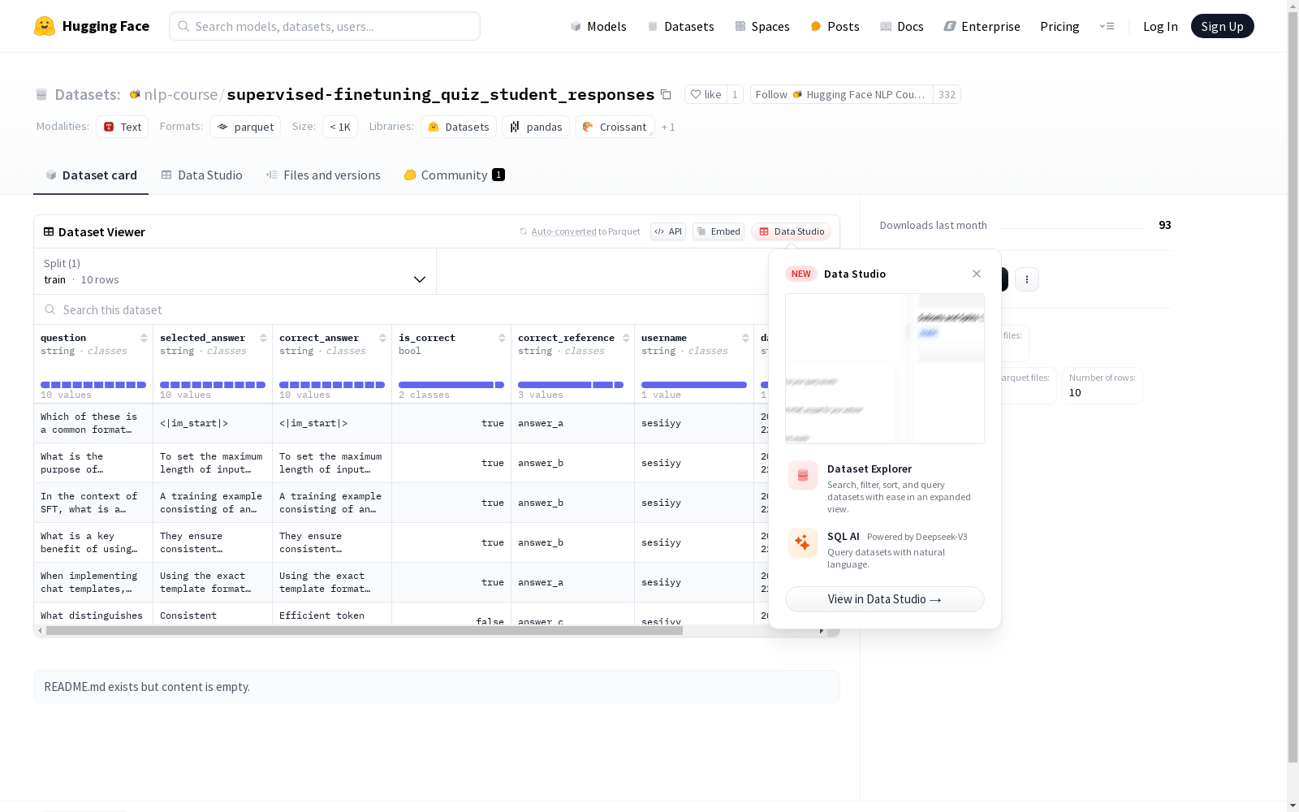This screenshot has width=1299, height=812.
Task: Sort the is_correct column
Action: [x=502, y=338]
